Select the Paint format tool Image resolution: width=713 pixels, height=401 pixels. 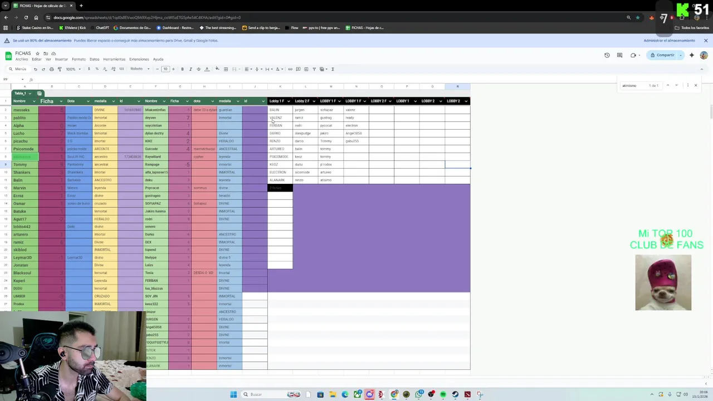point(60,69)
